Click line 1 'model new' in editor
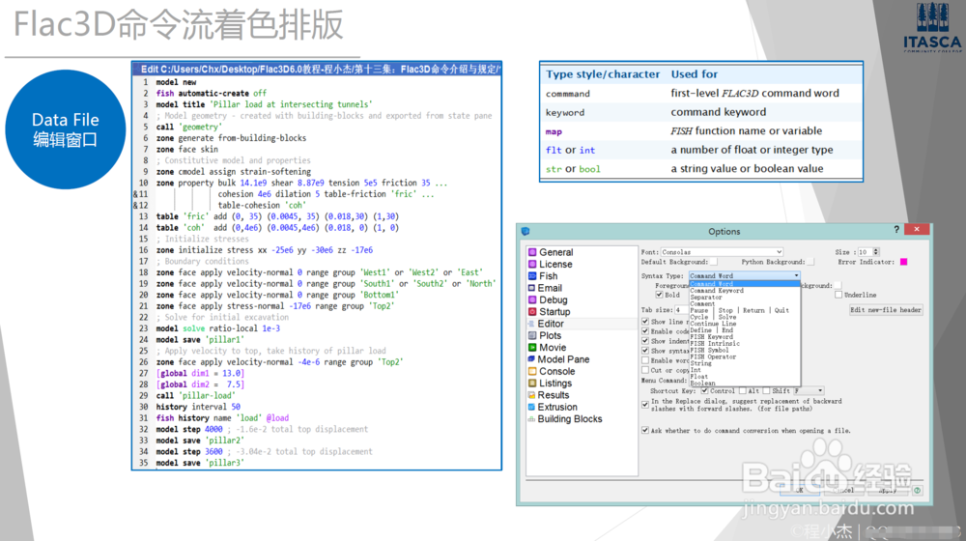The image size is (966, 541). pyautogui.click(x=176, y=82)
